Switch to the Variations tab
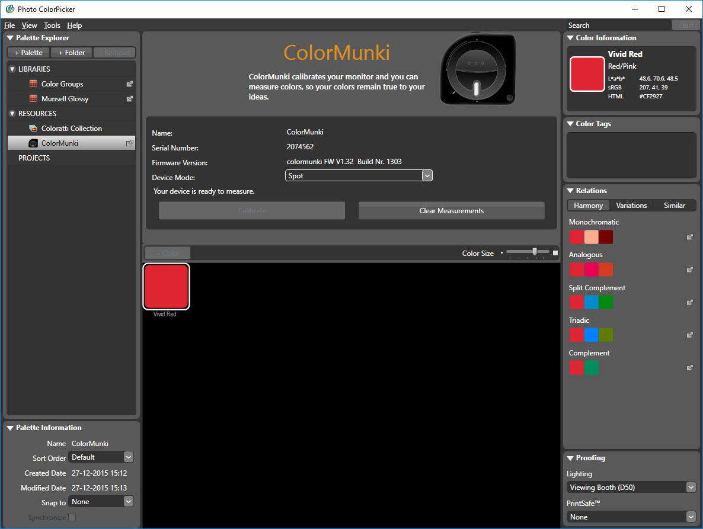703x529 pixels. click(x=631, y=205)
